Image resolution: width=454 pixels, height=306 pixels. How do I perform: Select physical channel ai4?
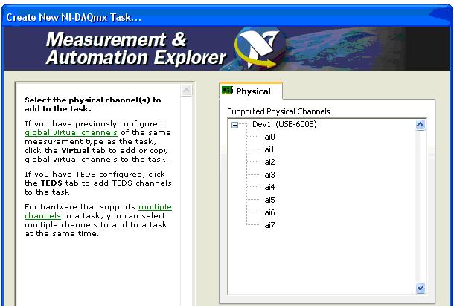[x=269, y=187]
